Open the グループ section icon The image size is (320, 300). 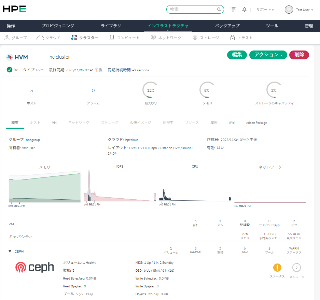pyautogui.click(x=7, y=38)
